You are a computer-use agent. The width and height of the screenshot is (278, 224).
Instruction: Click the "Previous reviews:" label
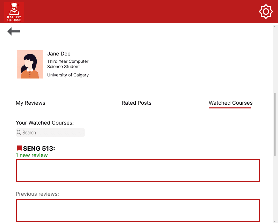coord(37,194)
